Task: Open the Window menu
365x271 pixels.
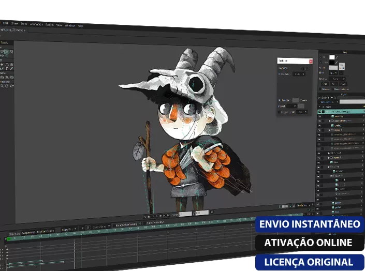Action: coord(69,25)
